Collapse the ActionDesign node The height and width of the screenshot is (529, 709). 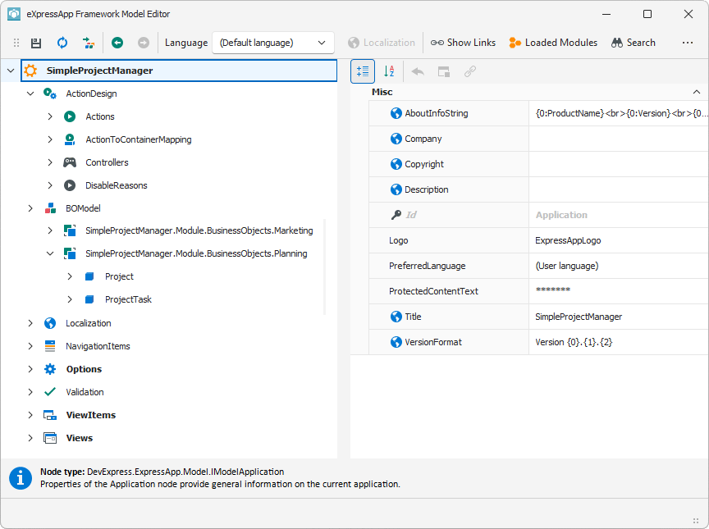[30, 93]
